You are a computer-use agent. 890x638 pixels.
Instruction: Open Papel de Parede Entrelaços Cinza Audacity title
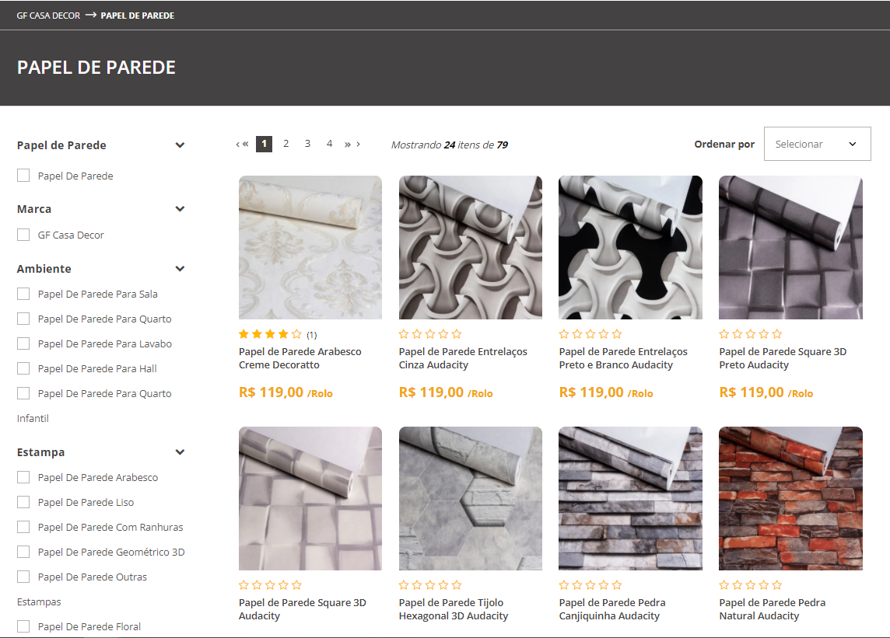[x=463, y=358]
